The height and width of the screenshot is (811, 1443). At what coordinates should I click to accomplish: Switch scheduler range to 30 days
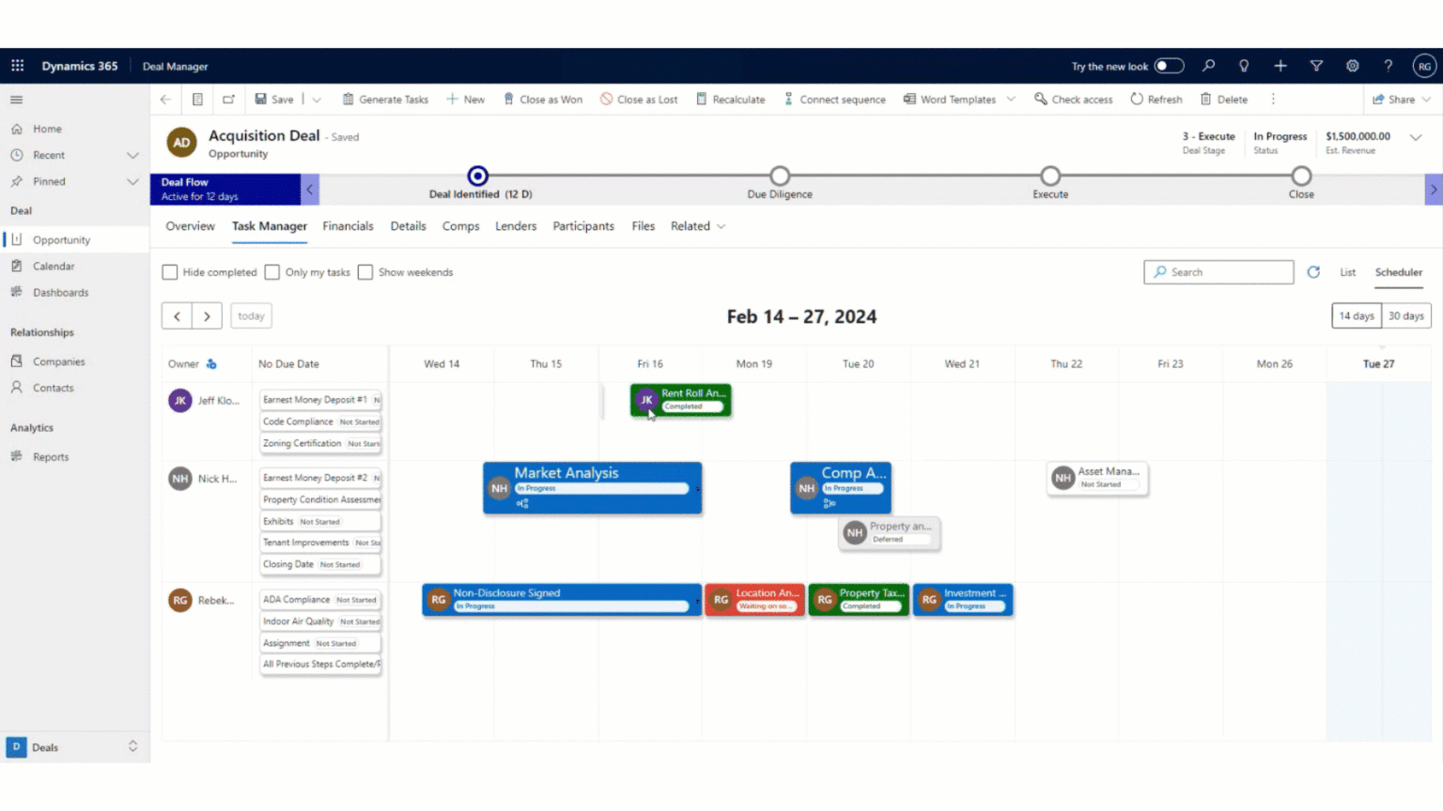coord(1406,315)
